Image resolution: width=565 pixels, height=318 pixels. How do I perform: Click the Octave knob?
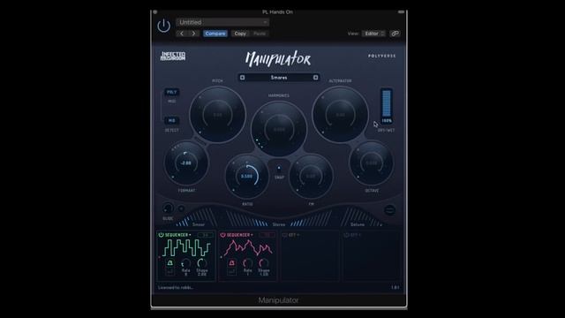[372, 163]
